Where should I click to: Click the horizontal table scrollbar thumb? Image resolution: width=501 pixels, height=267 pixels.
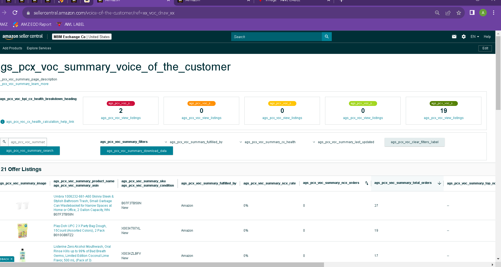(162, 265)
